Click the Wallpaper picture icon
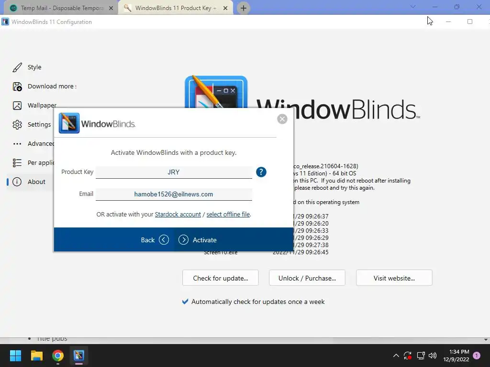490x367 pixels. (17, 106)
